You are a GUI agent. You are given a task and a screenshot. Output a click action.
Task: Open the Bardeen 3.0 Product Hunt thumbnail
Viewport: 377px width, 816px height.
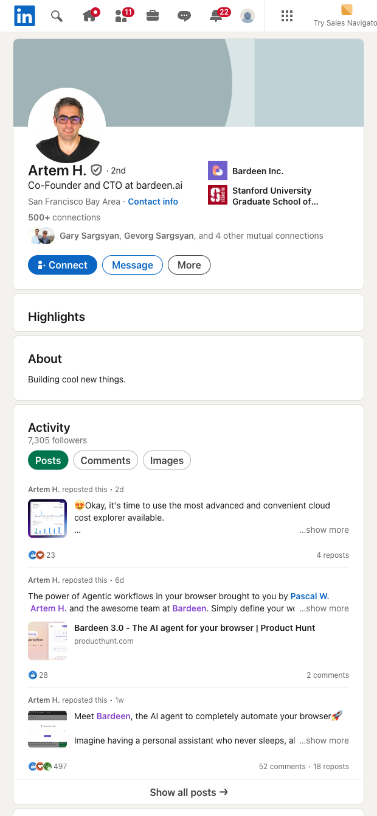(47, 641)
